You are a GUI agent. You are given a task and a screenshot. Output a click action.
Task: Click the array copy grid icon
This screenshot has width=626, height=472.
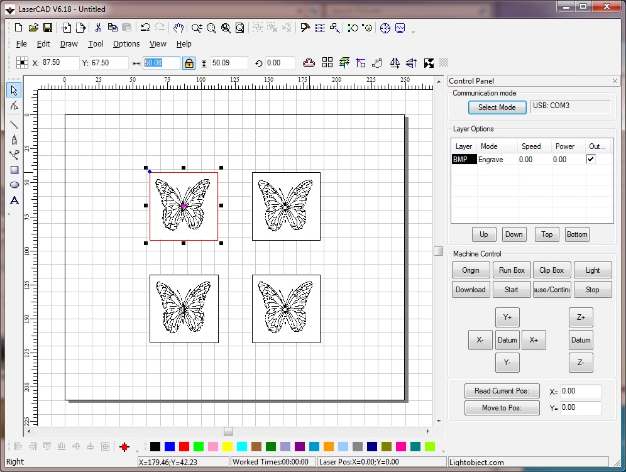click(327, 63)
